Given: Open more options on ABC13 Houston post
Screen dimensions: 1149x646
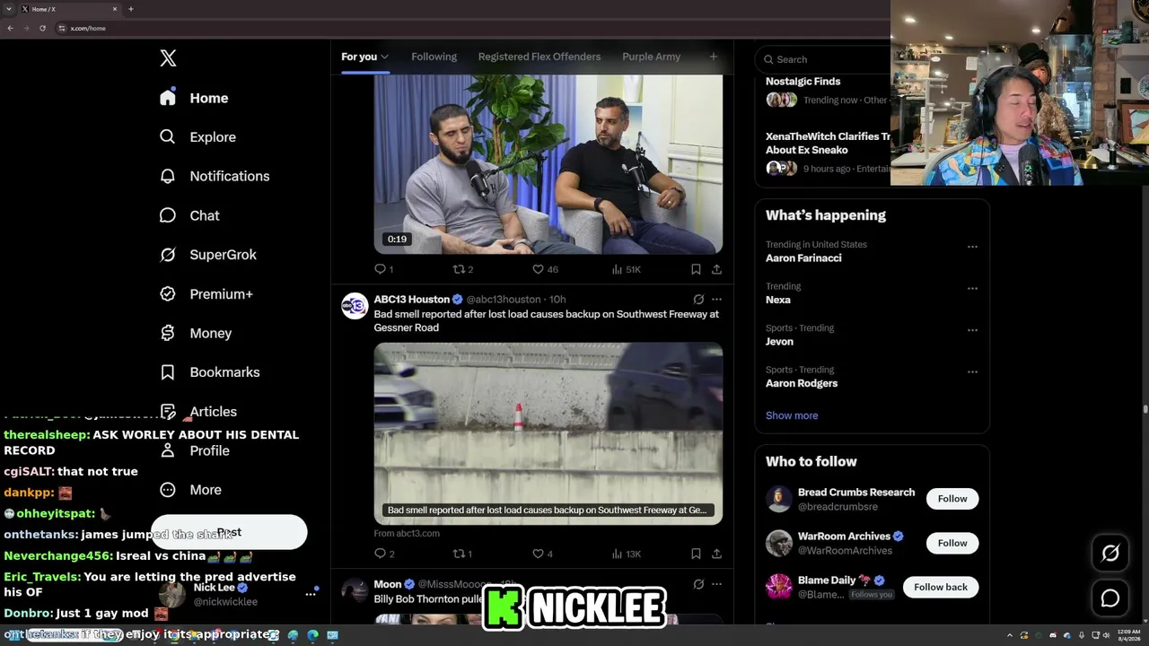Looking at the screenshot, I should 716,300.
